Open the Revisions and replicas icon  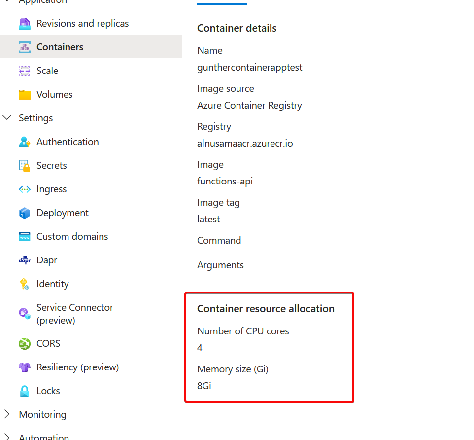[25, 23]
